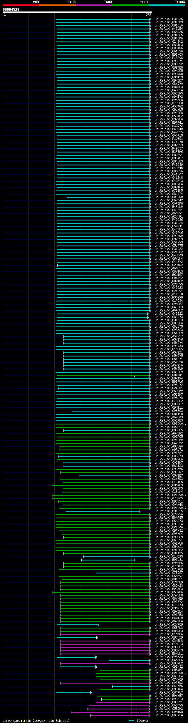Viewport: 188px width, 723px height.
Task: Select the label UniRef100_Q69FD8
Action: coord(169,67)
